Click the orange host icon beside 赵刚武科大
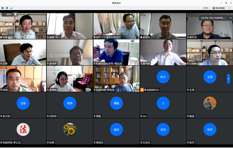Image resolution: width=233 pixels, height=148 pixels. pyautogui.click(x=142, y=90)
